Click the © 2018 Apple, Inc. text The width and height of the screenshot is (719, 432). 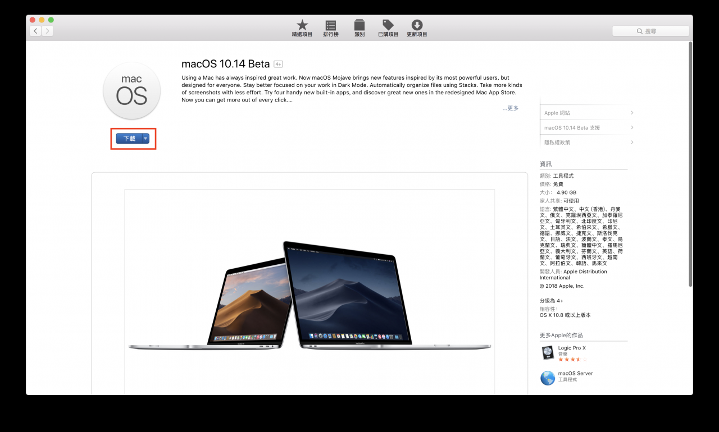562,286
